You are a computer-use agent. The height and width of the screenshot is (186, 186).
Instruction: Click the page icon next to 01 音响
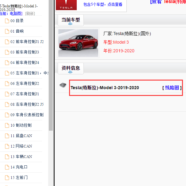tap(7, 31)
